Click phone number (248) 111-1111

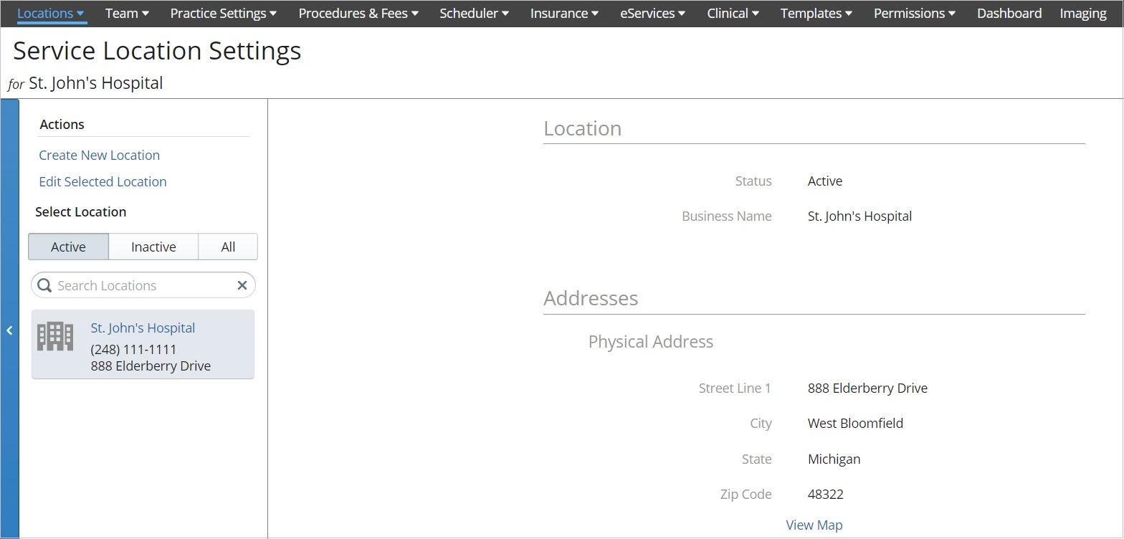133,350
